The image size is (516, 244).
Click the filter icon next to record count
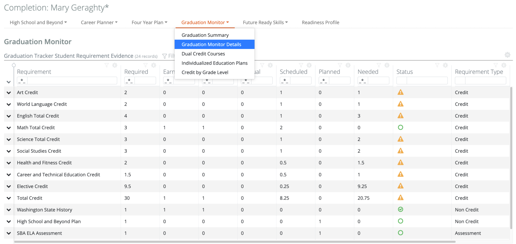click(165, 56)
